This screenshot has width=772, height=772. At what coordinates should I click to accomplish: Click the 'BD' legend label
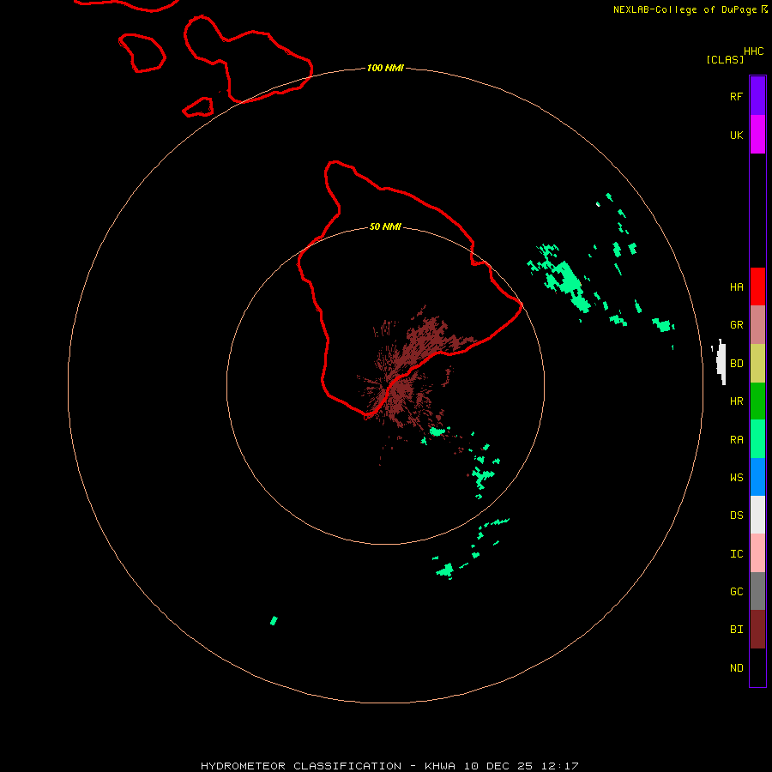736,364
